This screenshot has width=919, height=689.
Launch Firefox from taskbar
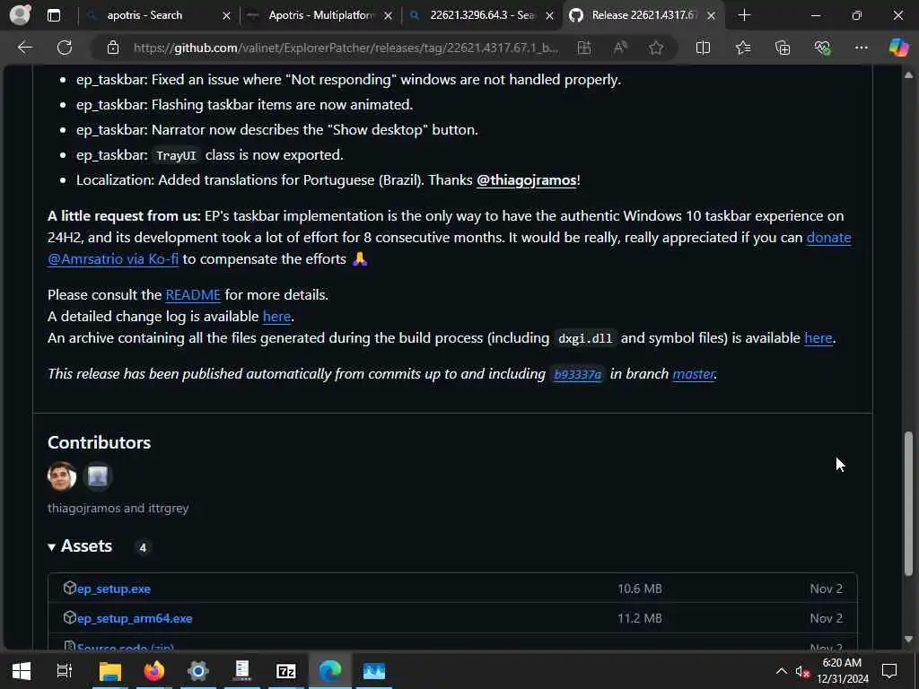click(x=154, y=671)
